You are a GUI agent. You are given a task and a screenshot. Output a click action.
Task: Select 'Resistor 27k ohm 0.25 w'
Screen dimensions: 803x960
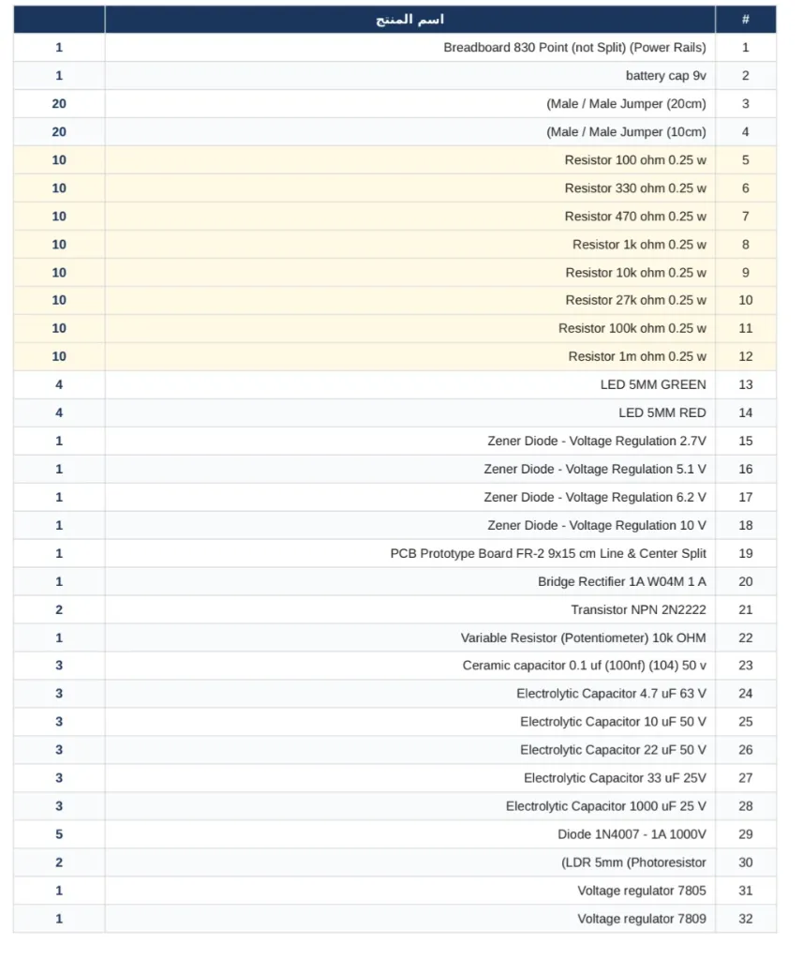tap(635, 301)
